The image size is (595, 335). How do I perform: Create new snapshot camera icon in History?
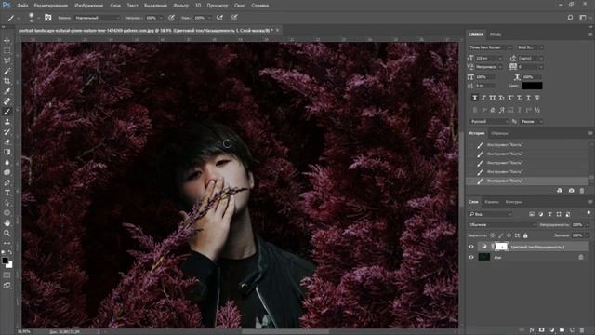571,190
